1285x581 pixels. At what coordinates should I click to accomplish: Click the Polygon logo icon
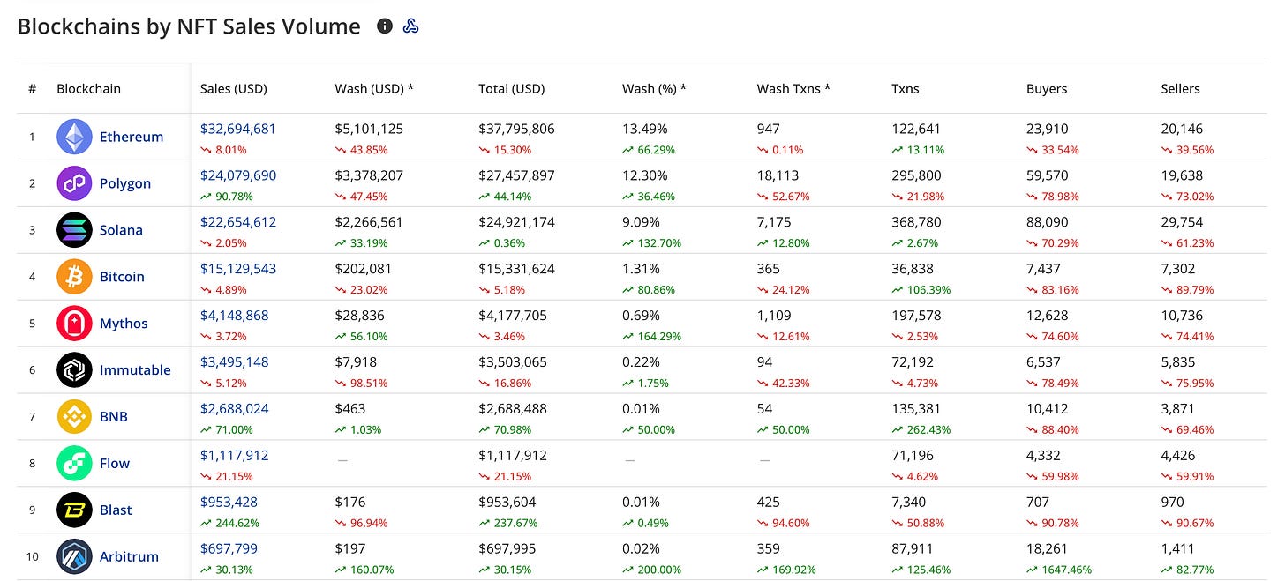point(74,183)
